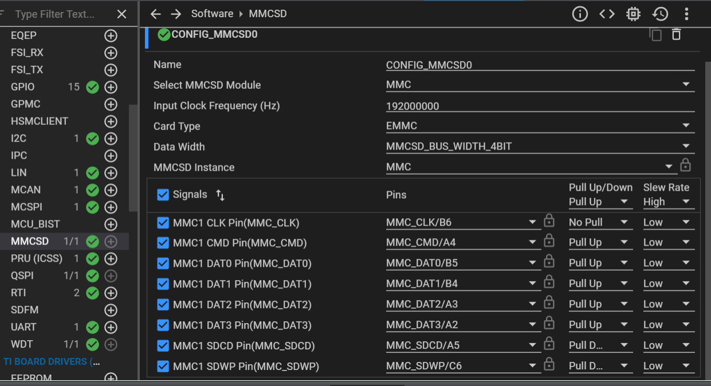711x386 pixels.
Task: Click the forward navigation arrow
Action: point(176,14)
